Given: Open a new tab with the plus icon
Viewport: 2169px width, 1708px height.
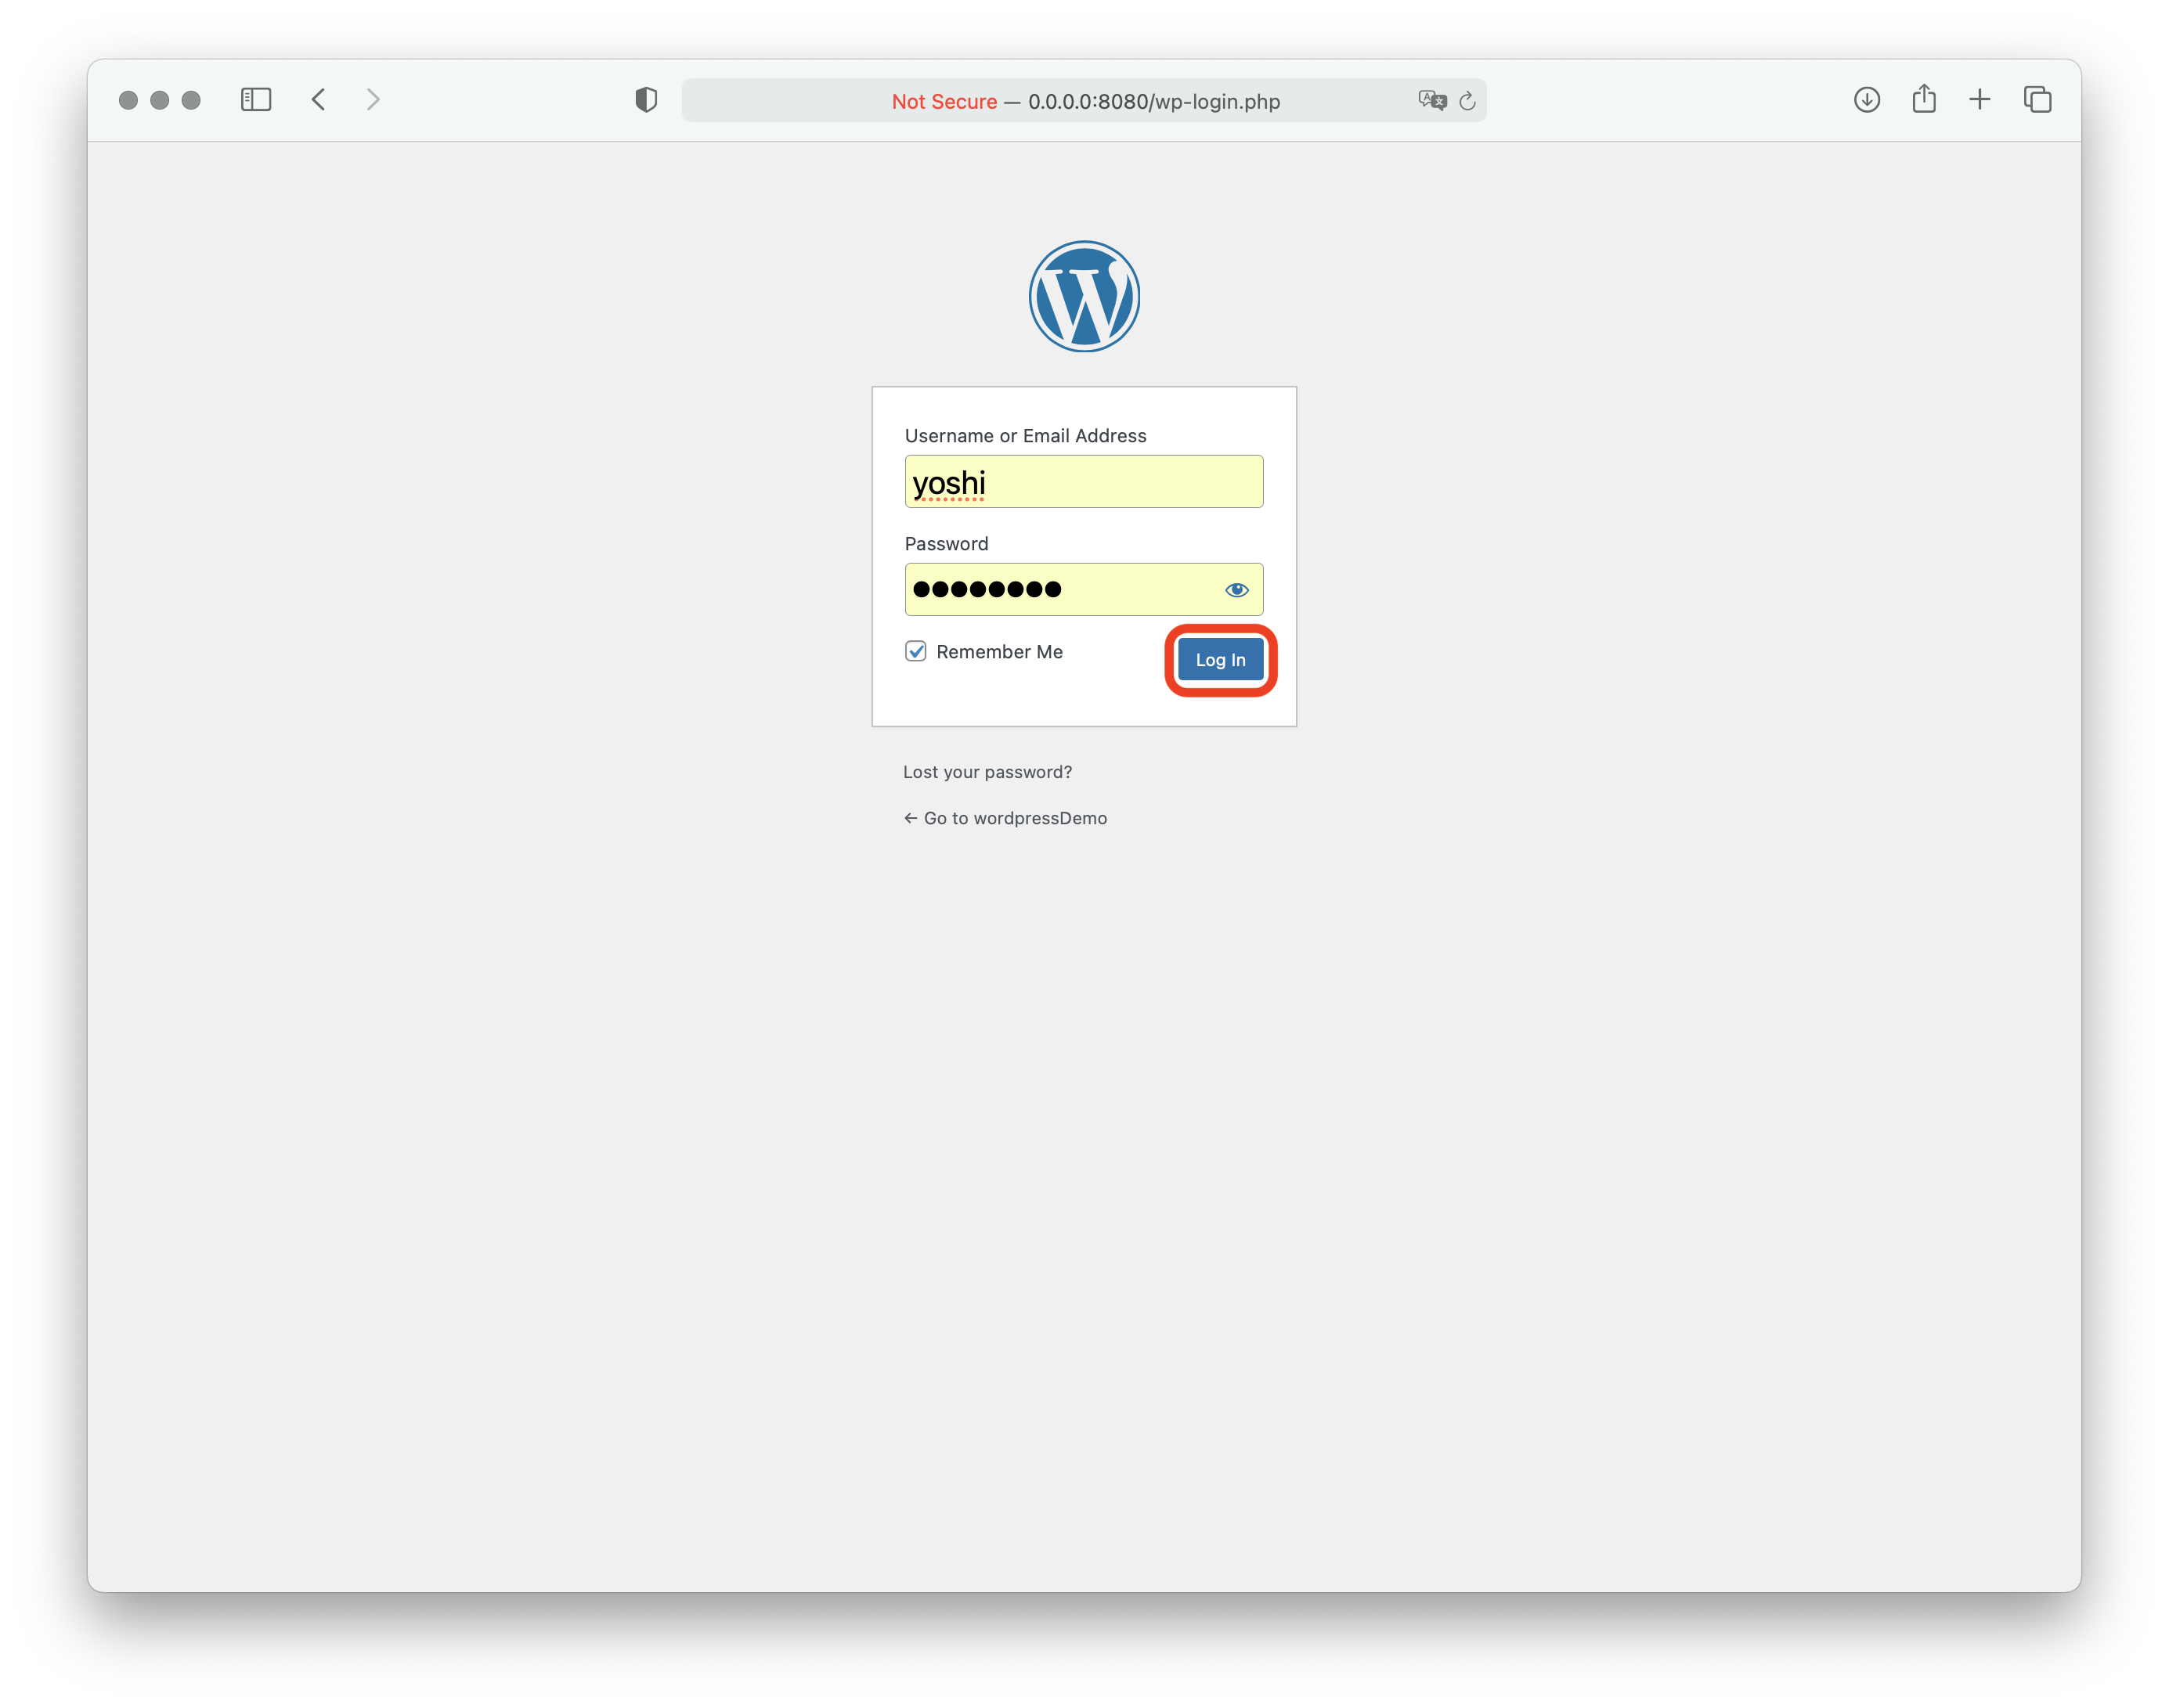Looking at the screenshot, I should (1980, 100).
